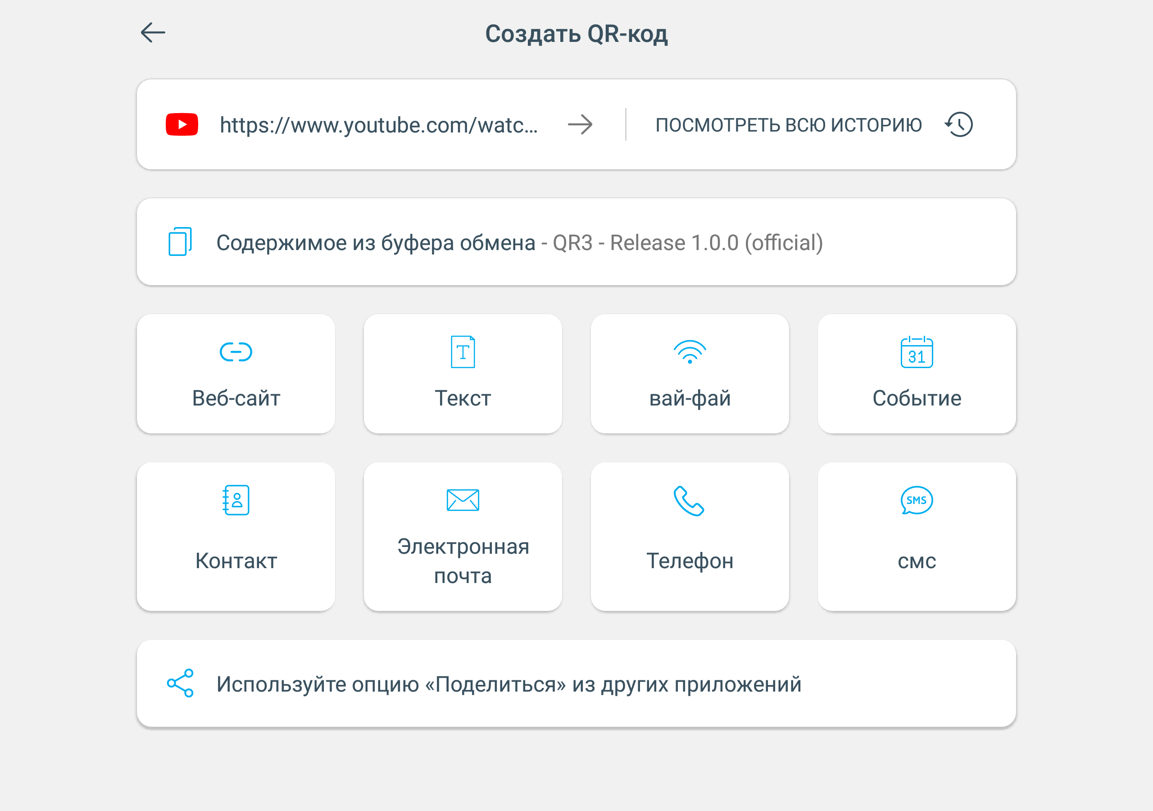Tap the arrow next to the YouTube URL

pyautogui.click(x=580, y=124)
